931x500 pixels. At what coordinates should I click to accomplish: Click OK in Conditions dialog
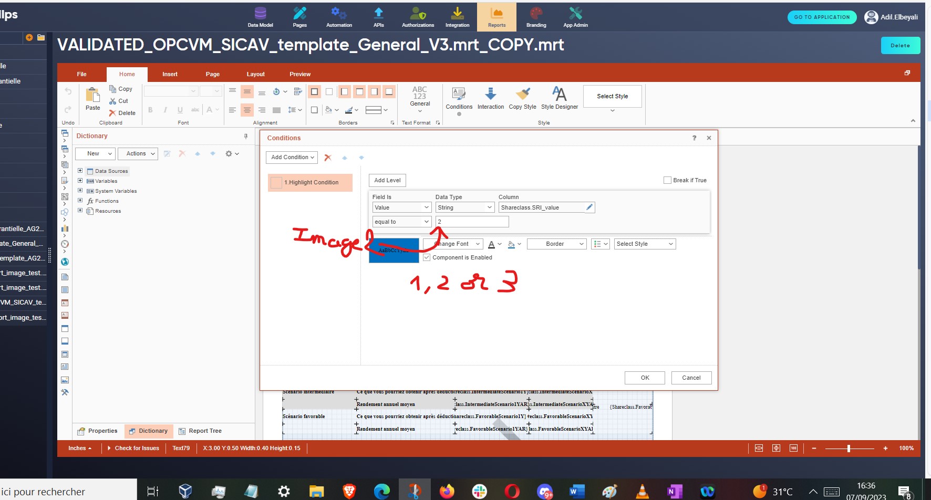click(645, 378)
